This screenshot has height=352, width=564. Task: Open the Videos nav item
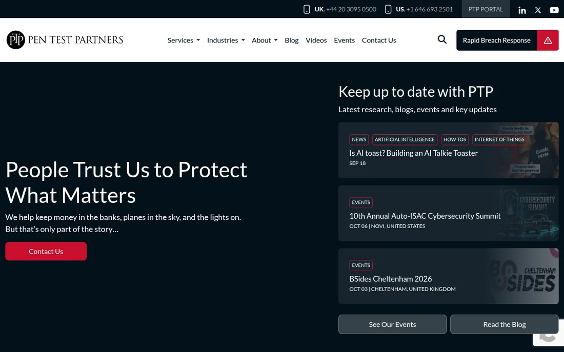316,40
